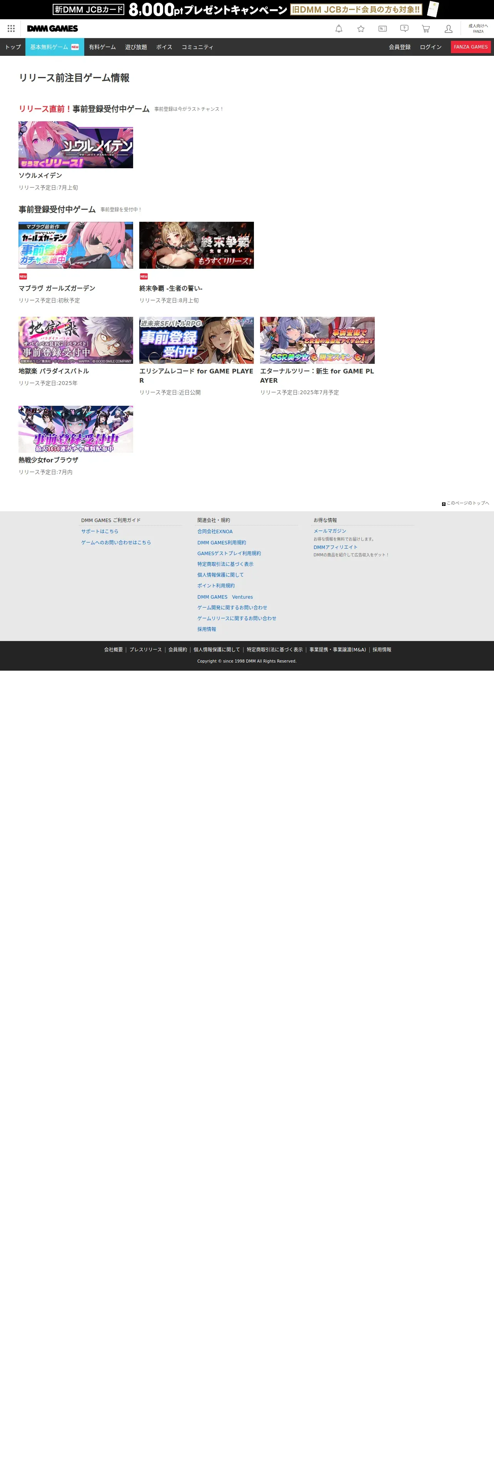The image size is (494, 1483).
Task: Click 会員規約 in the black footer
Action: (x=178, y=649)
